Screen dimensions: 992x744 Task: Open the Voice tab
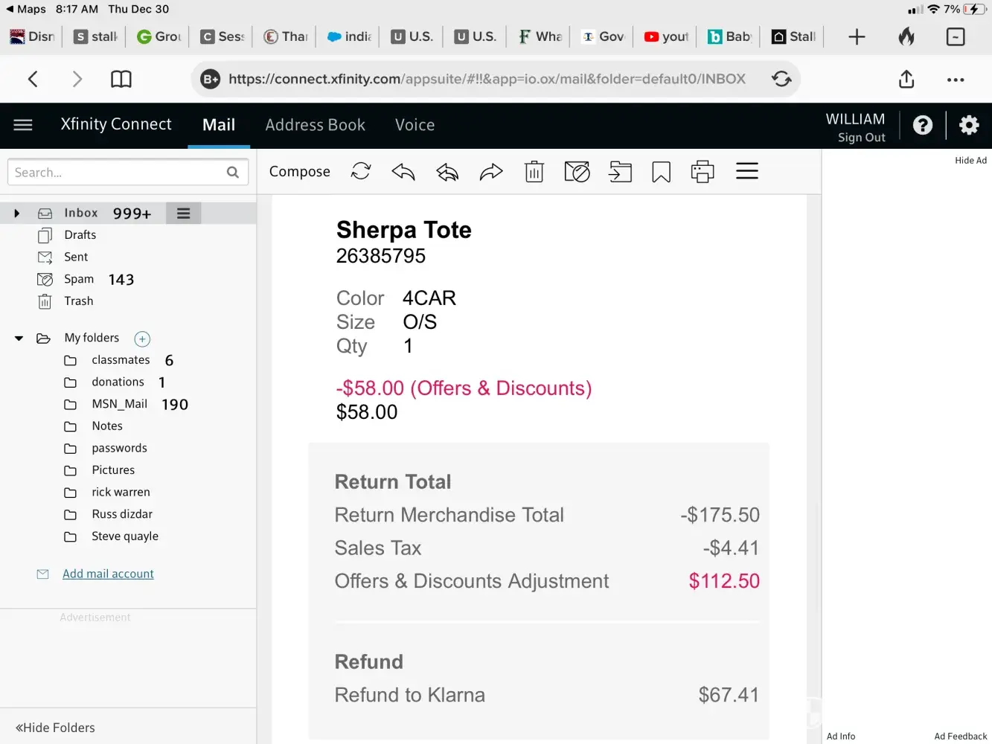415,125
